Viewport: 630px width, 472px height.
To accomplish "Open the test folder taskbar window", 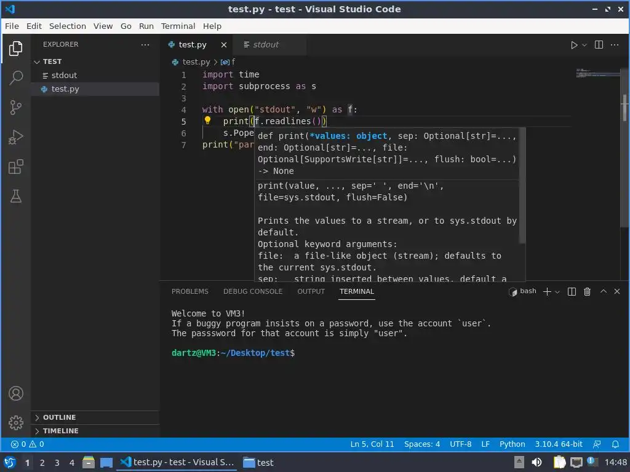I will point(259,463).
